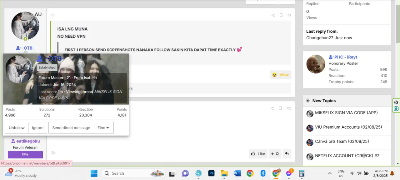The height and width of the screenshot is (180, 400).
Task: Click the Elite badge under eatlikegoku
Action: tap(25, 154)
